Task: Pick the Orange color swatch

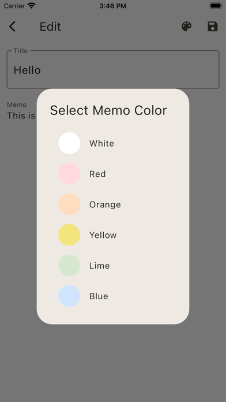Action: pos(69,204)
